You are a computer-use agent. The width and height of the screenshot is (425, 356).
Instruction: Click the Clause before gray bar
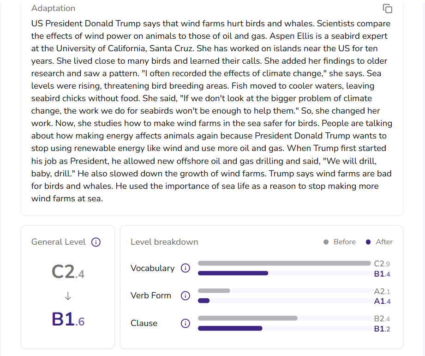(248, 318)
